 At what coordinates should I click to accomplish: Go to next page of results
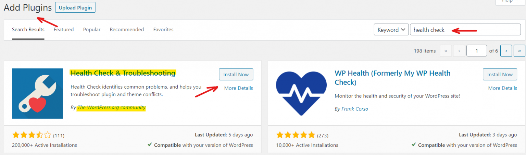(x=506, y=51)
